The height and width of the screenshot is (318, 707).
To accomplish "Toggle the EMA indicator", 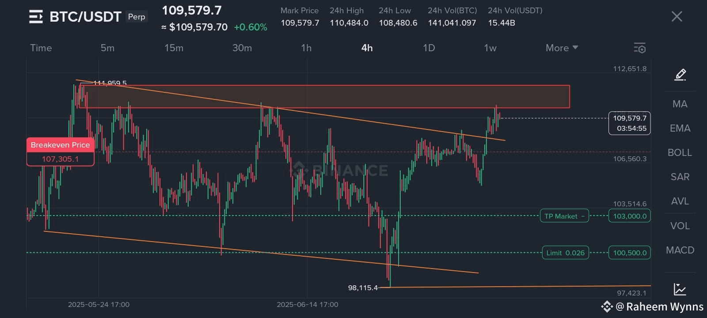I will point(680,128).
